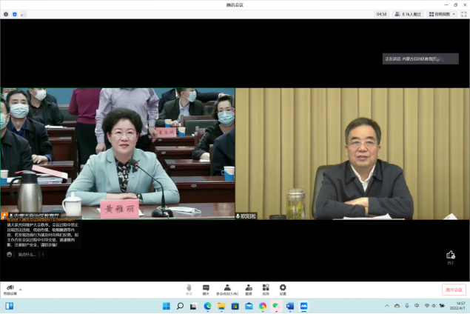
Task: Open the grid view (宫格视图) dropdown
Action: (440, 14)
